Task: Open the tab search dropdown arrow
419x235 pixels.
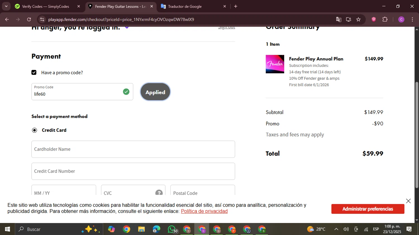Action: [x=6, y=6]
